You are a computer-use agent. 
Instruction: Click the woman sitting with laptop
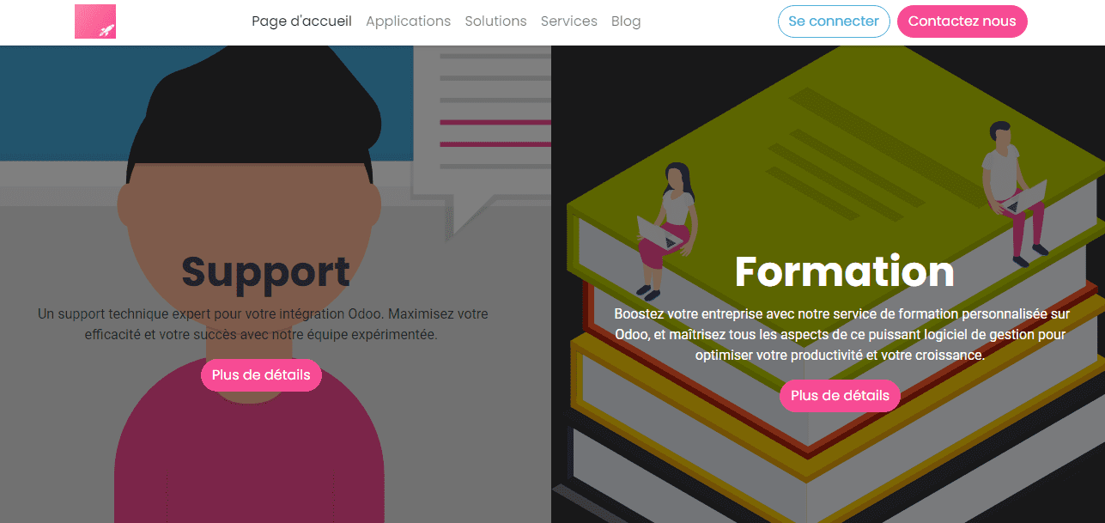[x=667, y=228]
